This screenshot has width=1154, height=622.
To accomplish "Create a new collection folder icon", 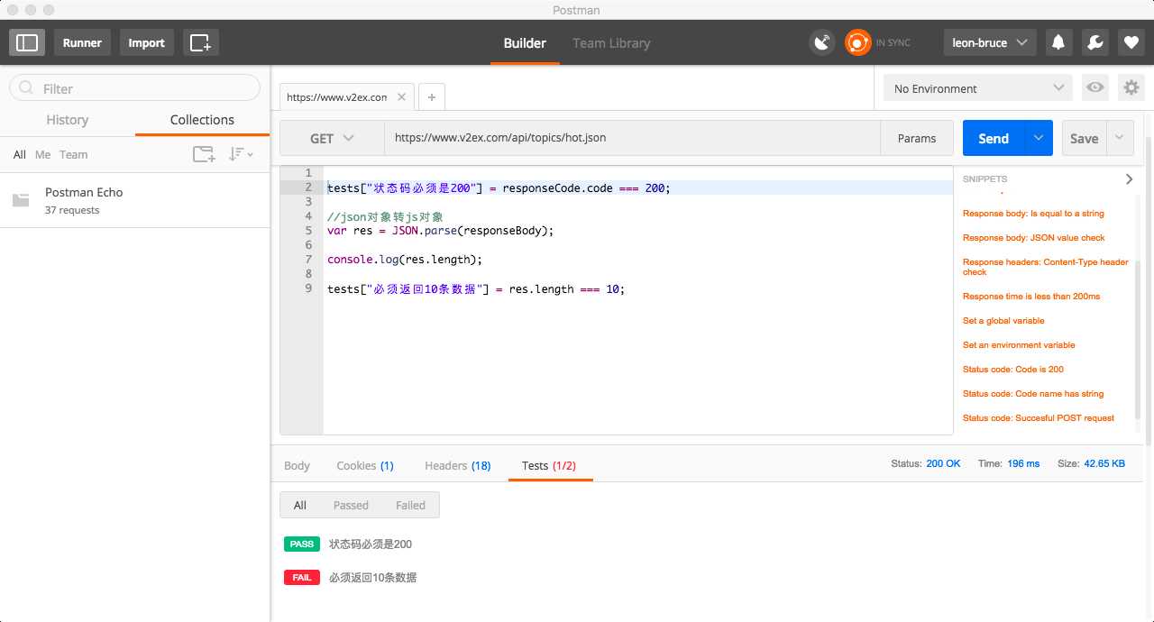I will (204, 154).
